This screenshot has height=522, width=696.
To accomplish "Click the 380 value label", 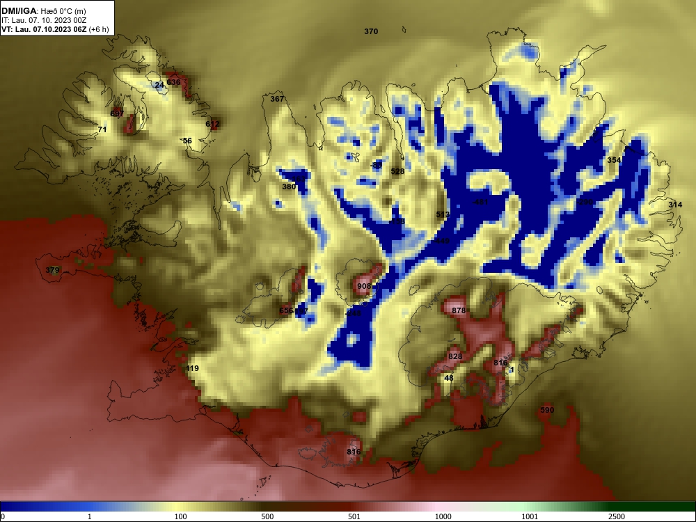I will tap(289, 187).
